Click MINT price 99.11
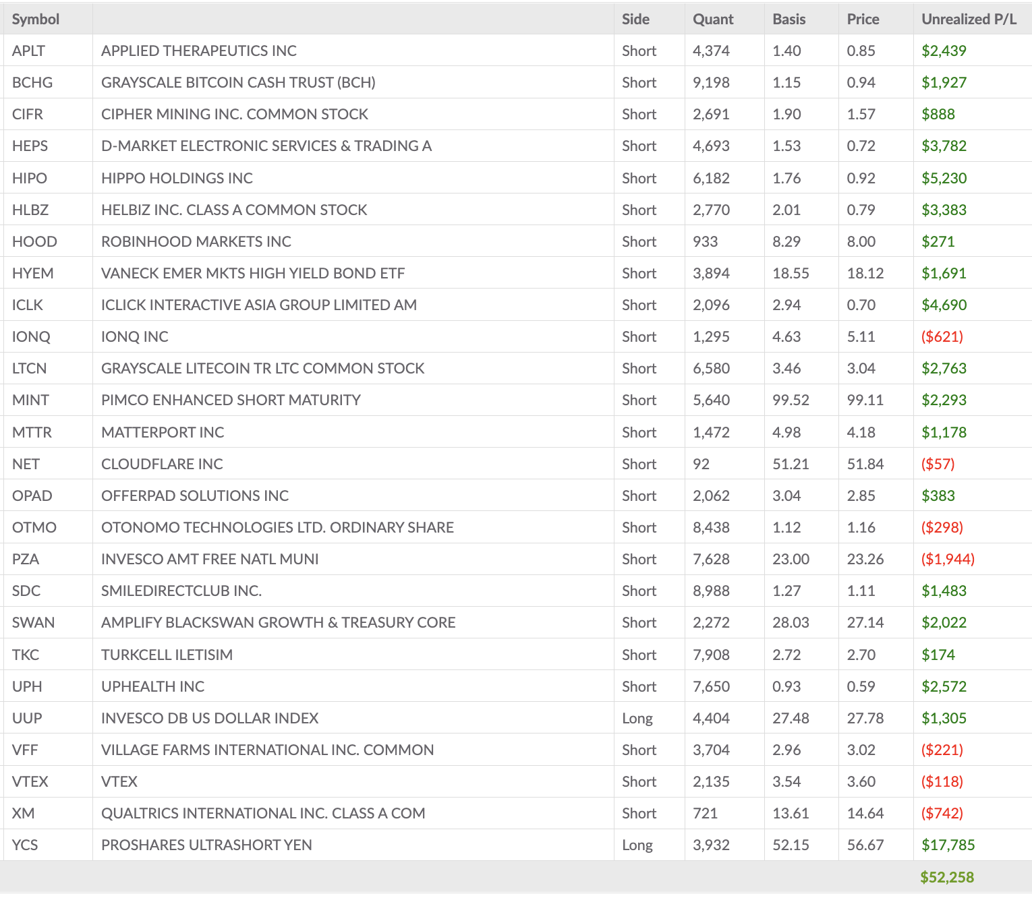 865,400
